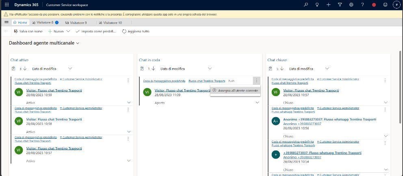Image resolution: width=403 pixels, height=176 pixels.
Task: Click the green VF avatar circle
Action: 18,121
